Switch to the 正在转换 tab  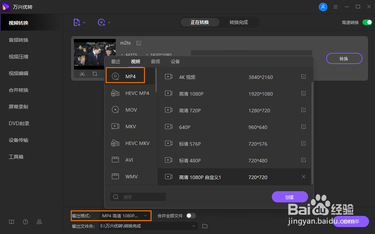tap(200, 22)
